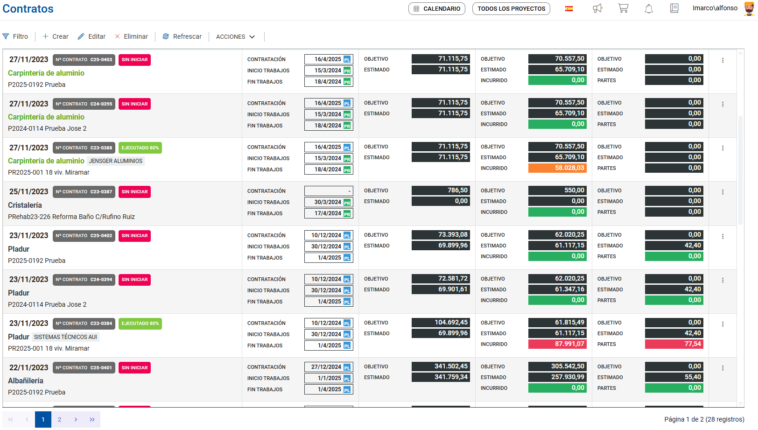Screen dimensions: 758x430
Task: Open the notifications bell
Action: (x=649, y=9)
